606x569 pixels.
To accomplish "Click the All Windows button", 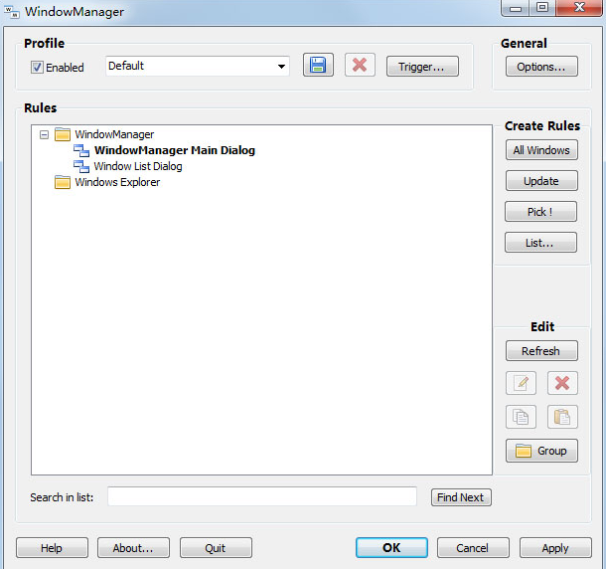I will pyautogui.click(x=541, y=150).
